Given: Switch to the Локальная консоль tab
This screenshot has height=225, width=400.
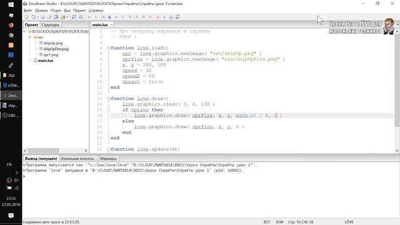Looking at the screenshot, I should coord(77,158).
